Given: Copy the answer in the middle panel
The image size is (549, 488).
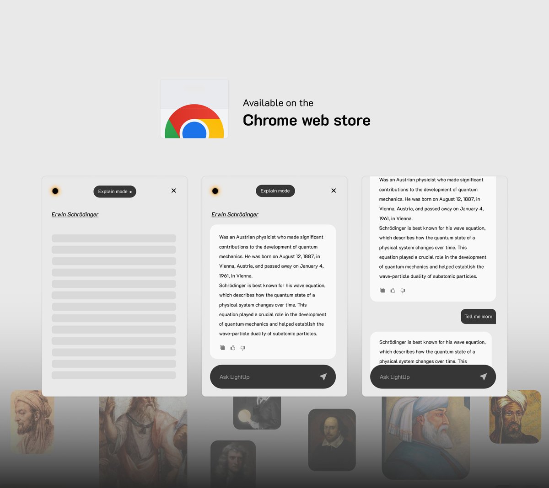Looking at the screenshot, I should (x=222, y=348).
